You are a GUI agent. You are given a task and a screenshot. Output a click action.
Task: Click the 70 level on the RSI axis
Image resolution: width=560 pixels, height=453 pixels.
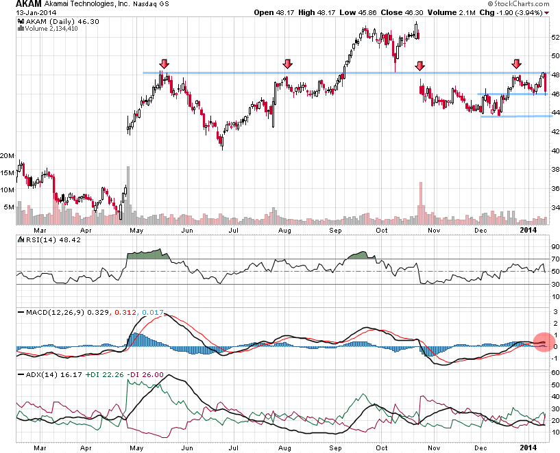[x=555, y=259]
